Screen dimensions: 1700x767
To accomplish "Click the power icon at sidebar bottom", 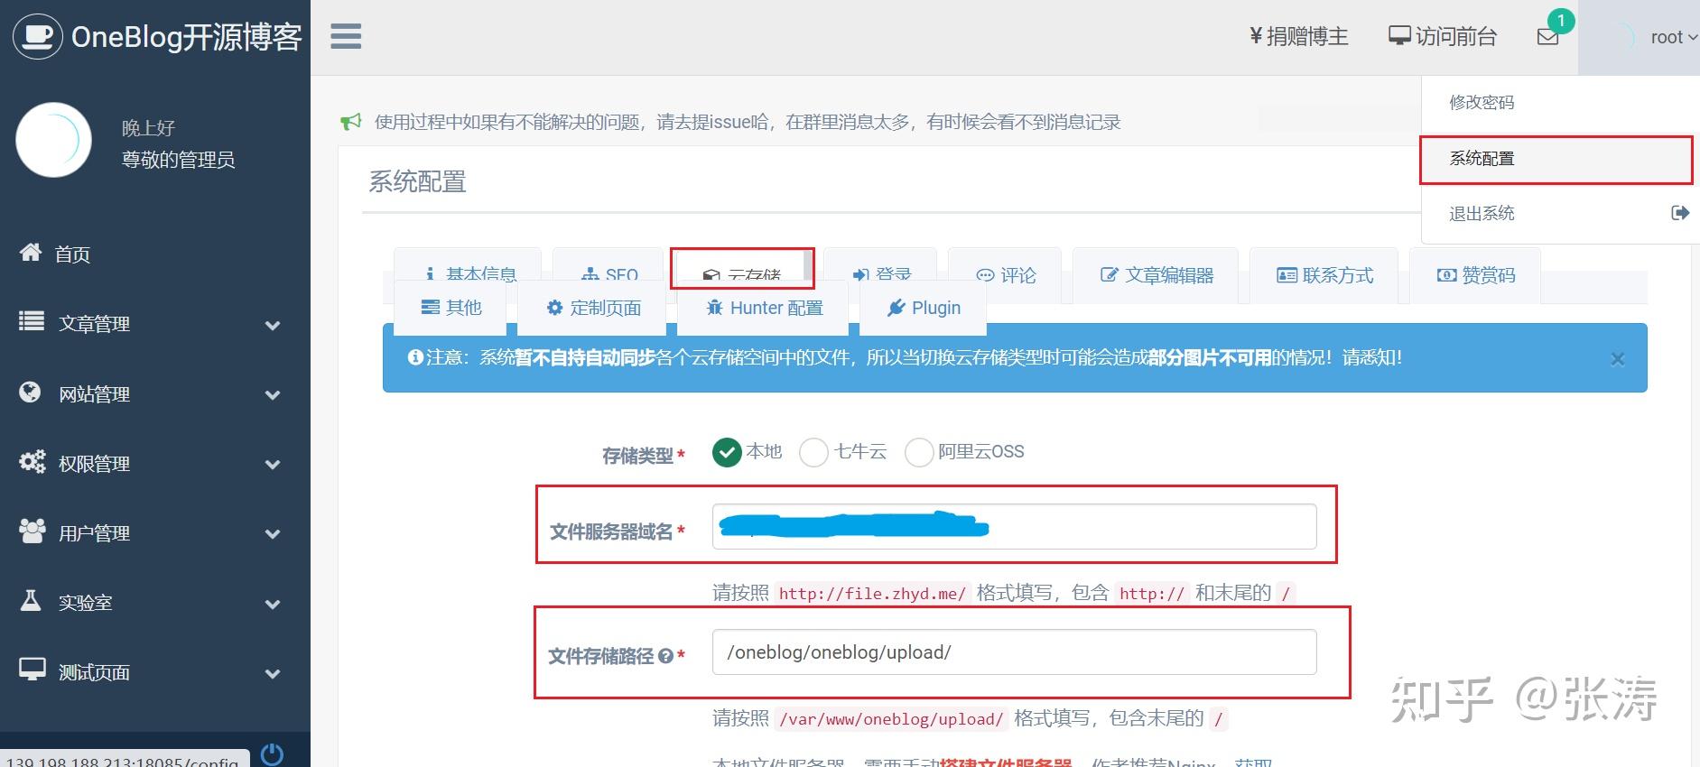I will point(272,753).
